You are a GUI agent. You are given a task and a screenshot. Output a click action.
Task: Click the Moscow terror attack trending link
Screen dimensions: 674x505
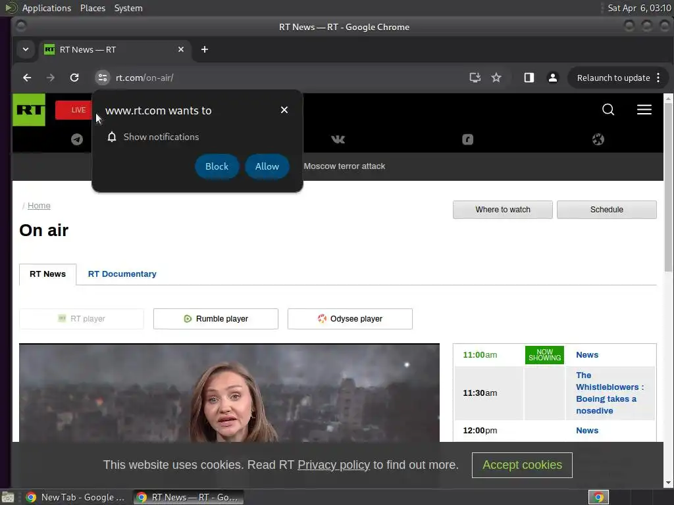pos(344,166)
